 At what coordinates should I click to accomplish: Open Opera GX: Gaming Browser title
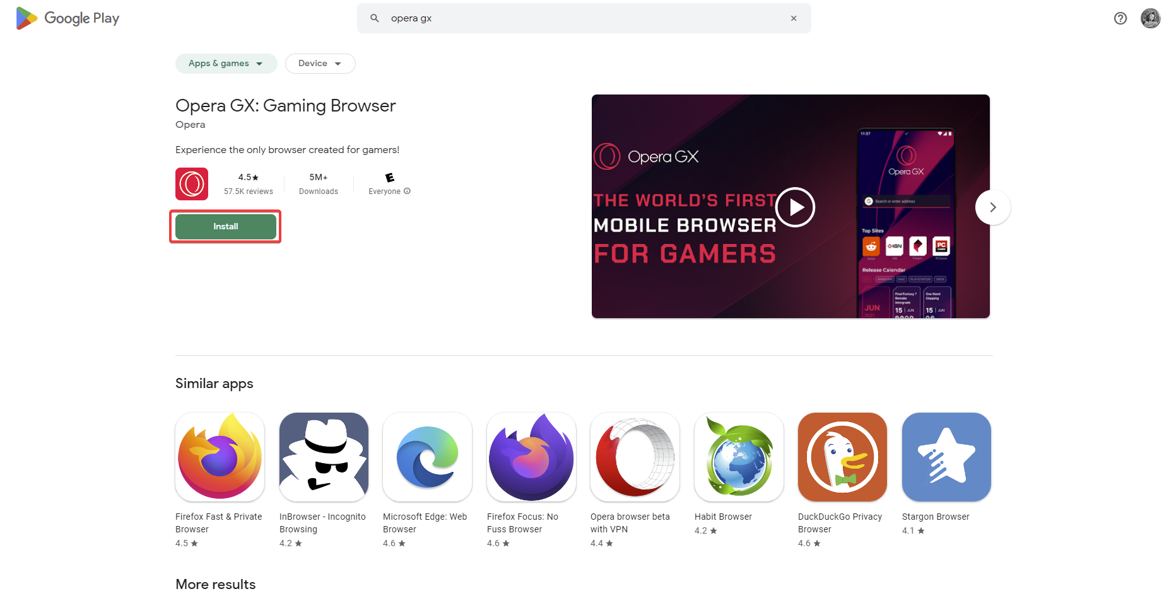(285, 105)
